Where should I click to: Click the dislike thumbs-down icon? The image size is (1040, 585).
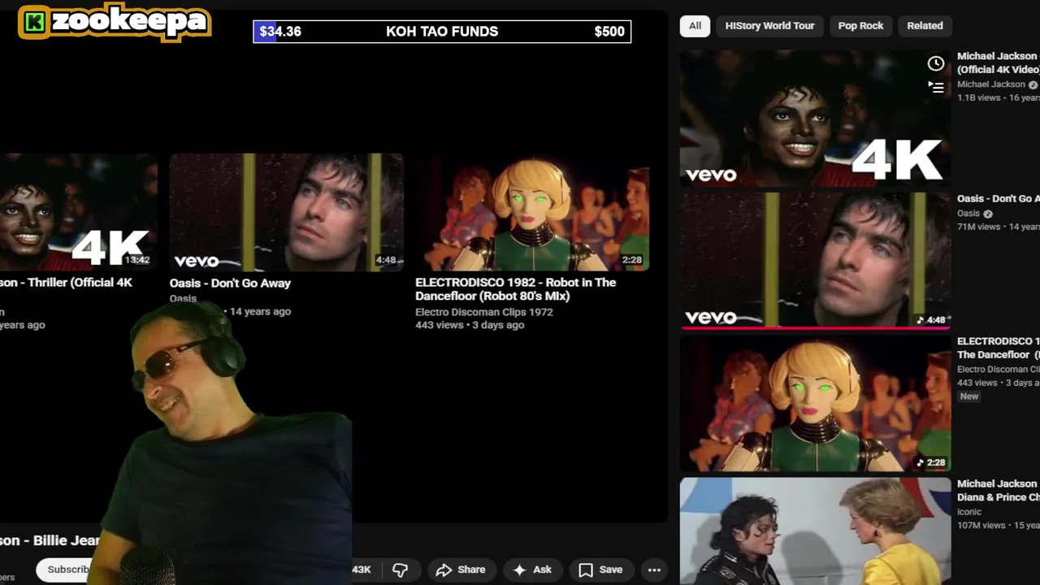tap(400, 570)
